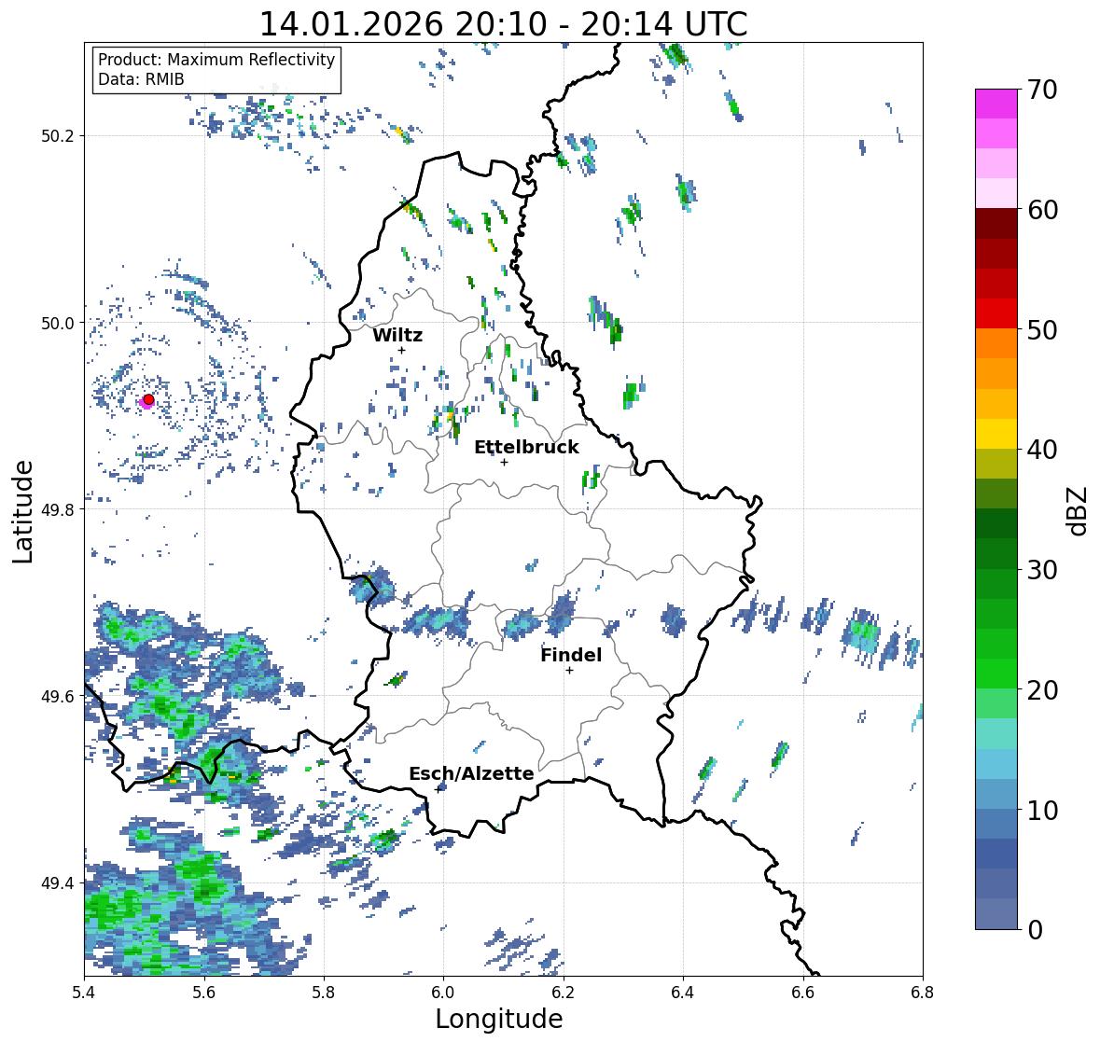Click the dark blue colorbar segment above 0
The height and width of the screenshot is (1042, 1100).
(x=996, y=913)
